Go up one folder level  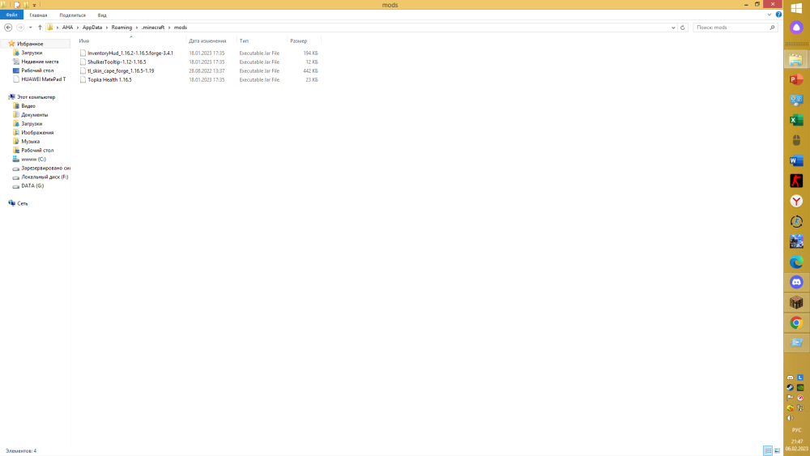40,28
